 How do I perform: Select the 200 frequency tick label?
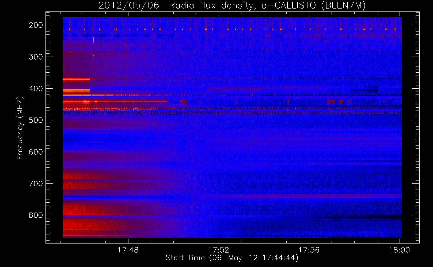[x=36, y=25]
